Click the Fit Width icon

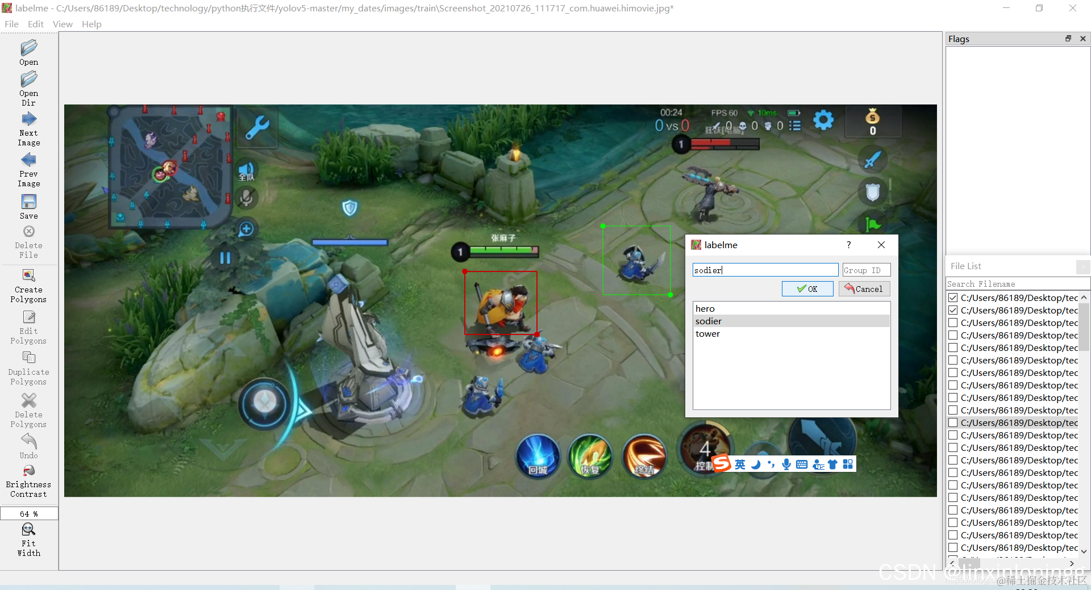[28, 539]
